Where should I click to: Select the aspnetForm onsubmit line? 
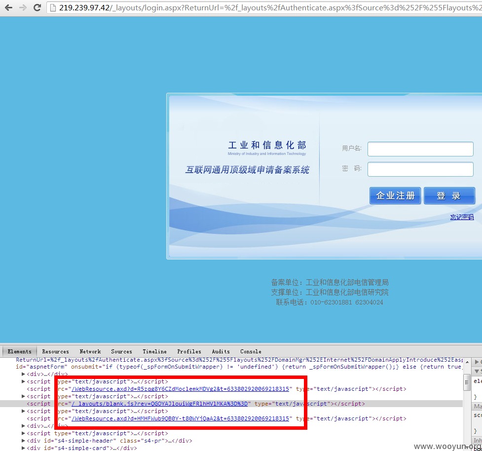pyautogui.click(x=239, y=367)
